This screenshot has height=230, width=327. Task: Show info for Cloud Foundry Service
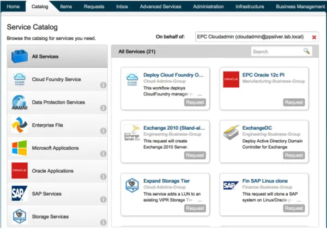tap(103, 85)
